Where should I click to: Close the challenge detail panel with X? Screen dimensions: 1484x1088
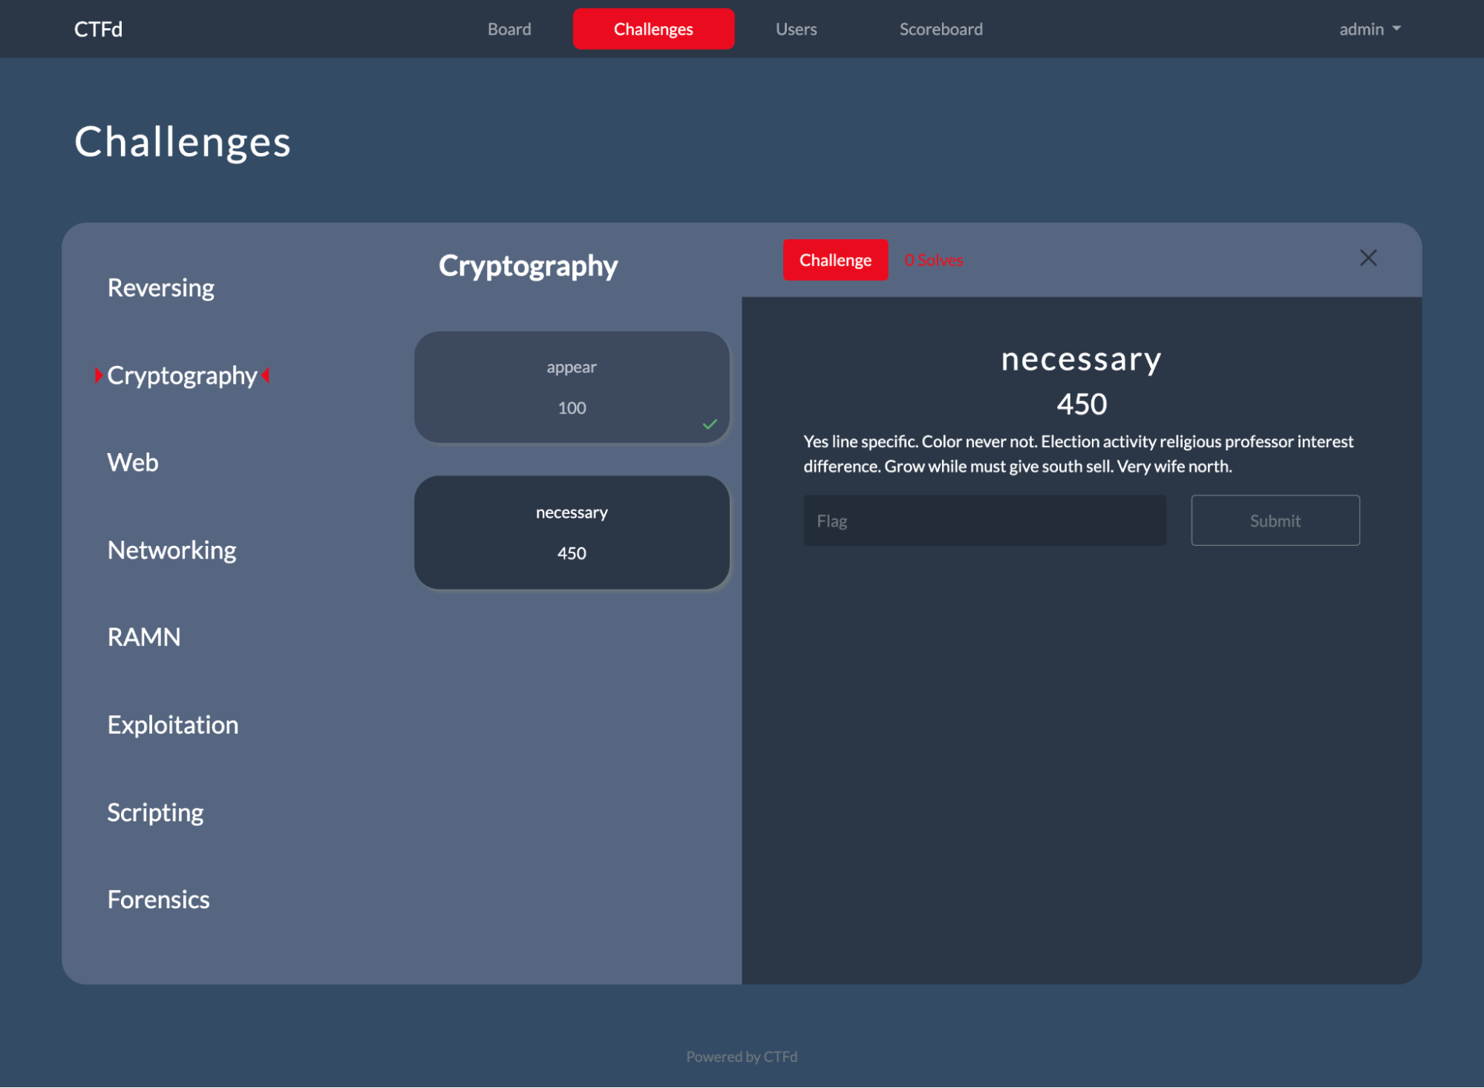pos(1367,258)
